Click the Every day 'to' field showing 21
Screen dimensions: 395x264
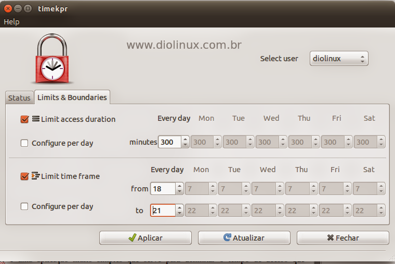163,211
